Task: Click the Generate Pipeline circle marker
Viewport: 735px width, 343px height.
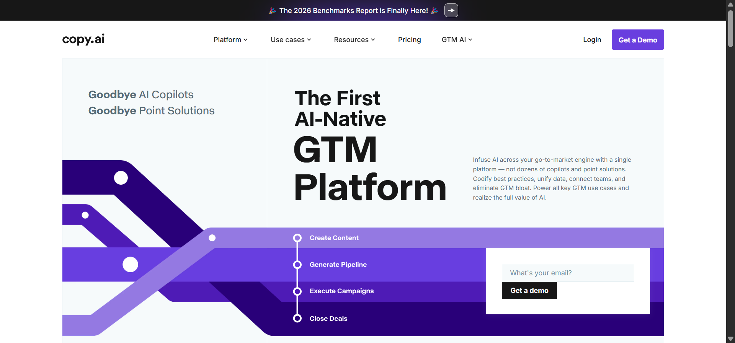Action: pyautogui.click(x=297, y=265)
